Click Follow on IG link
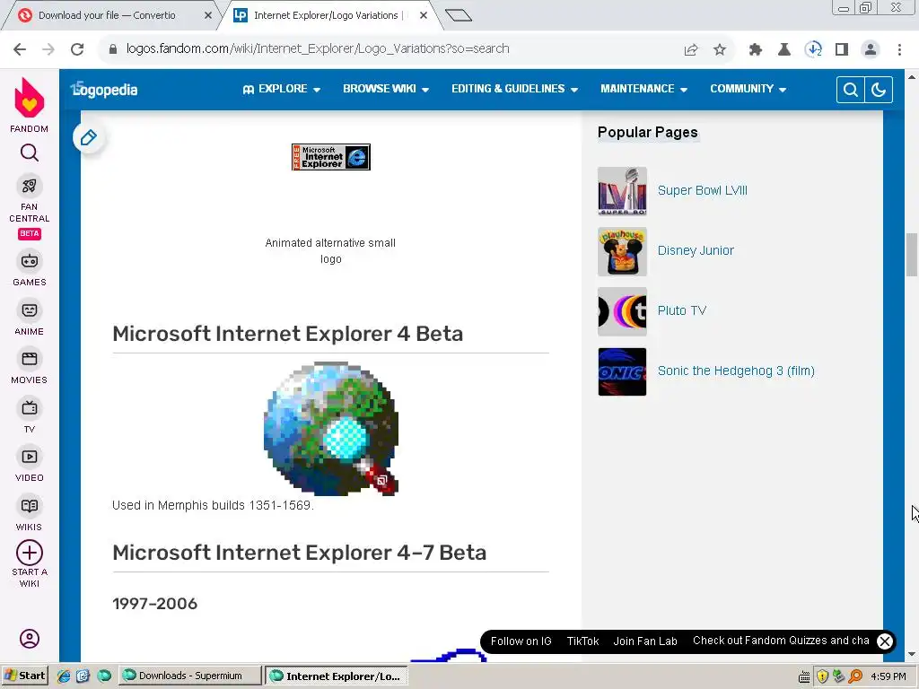The height and width of the screenshot is (689, 919). tap(521, 641)
